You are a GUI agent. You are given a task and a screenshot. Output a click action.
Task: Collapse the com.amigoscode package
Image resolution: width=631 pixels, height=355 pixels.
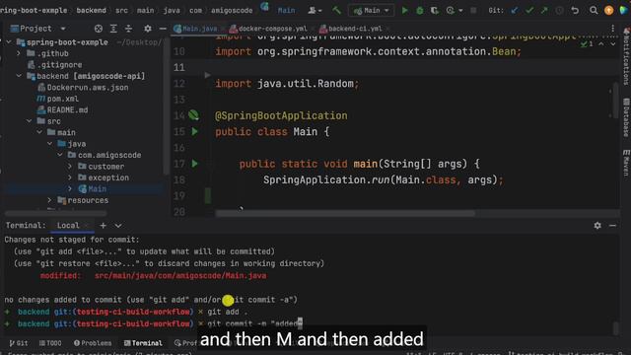[x=60, y=155]
